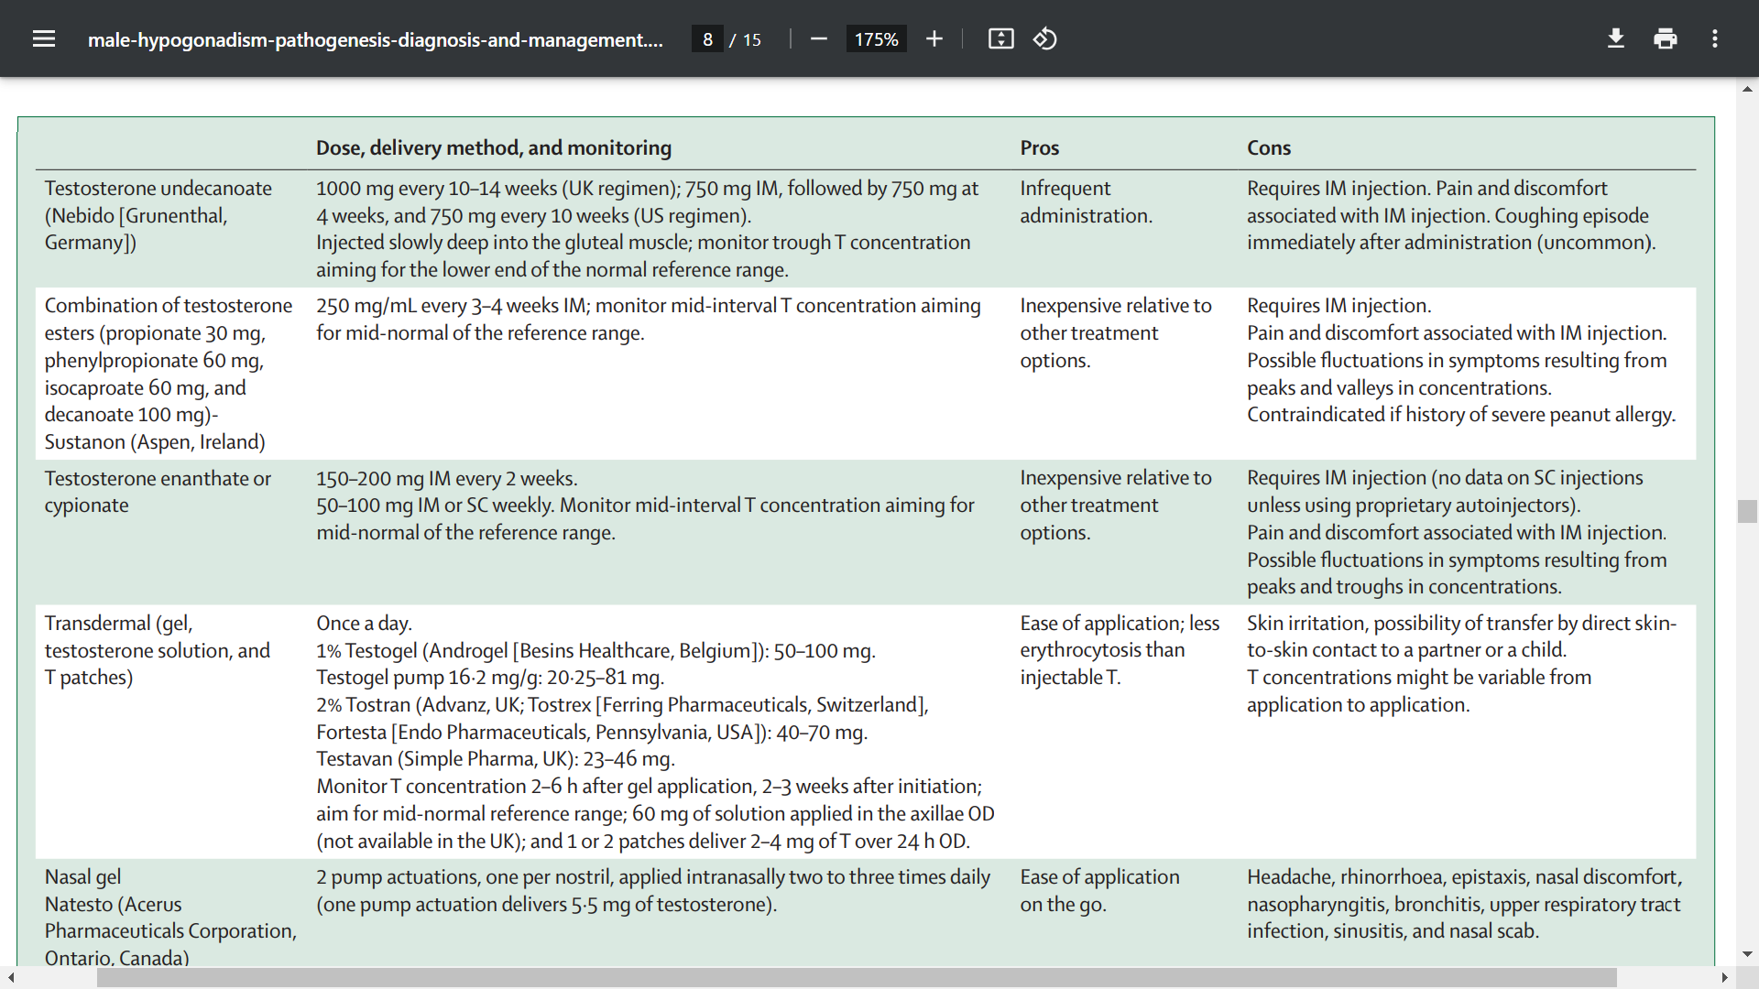This screenshot has width=1759, height=989.
Task: Click the text '150–200 mg IM every 2 weeks.'
Action: coord(447,478)
